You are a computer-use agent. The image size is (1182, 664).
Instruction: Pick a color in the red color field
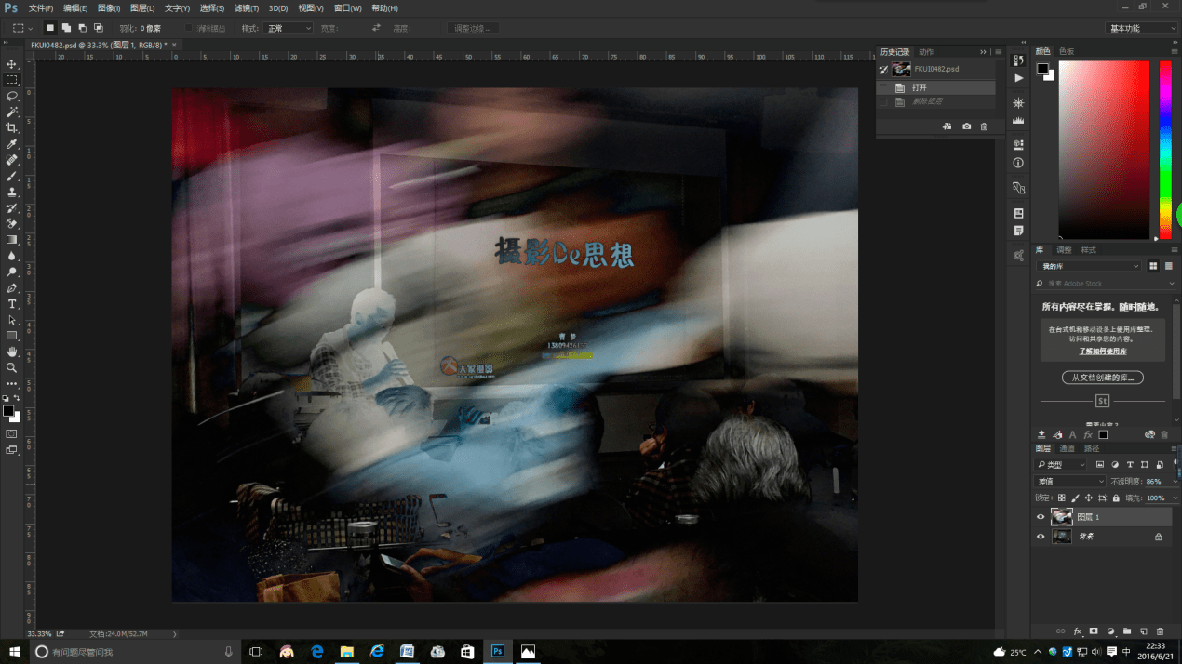(x=1104, y=151)
